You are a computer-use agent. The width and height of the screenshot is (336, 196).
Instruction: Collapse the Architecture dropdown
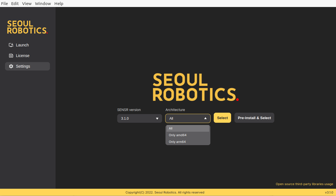tap(188, 119)
